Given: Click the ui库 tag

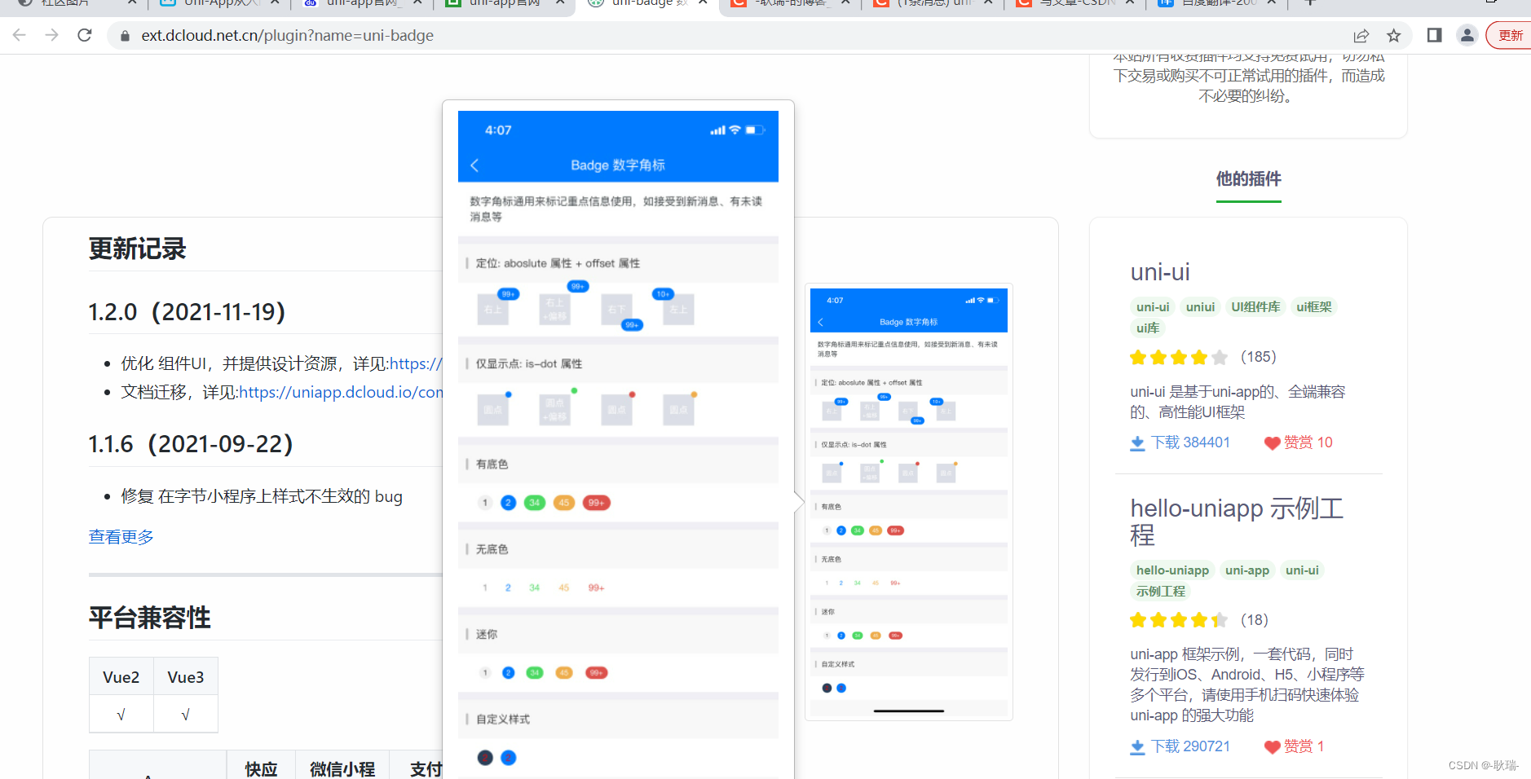Looking at the screenshot, I should 1148,328.
